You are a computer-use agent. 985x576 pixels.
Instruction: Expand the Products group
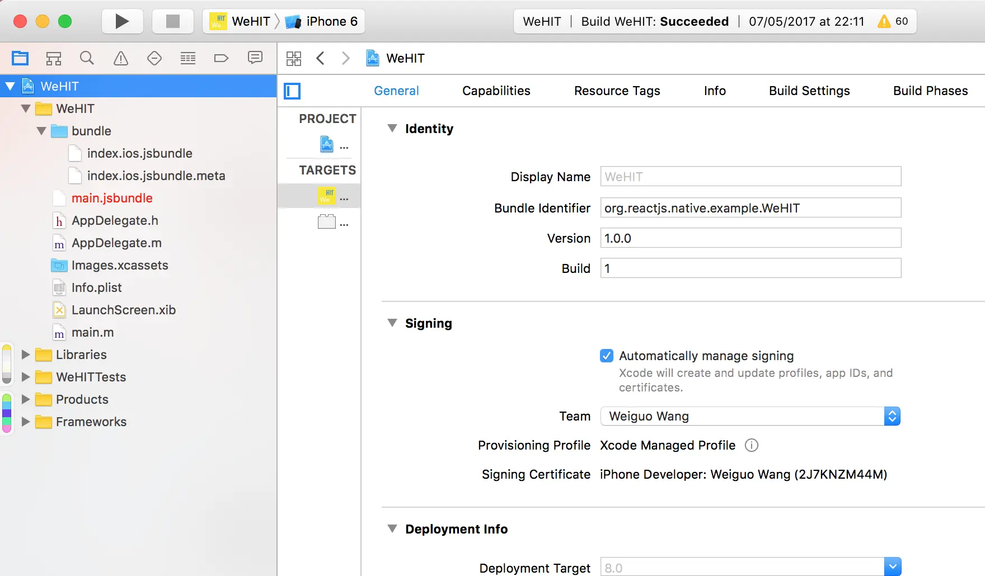click(x=26, y=399)
